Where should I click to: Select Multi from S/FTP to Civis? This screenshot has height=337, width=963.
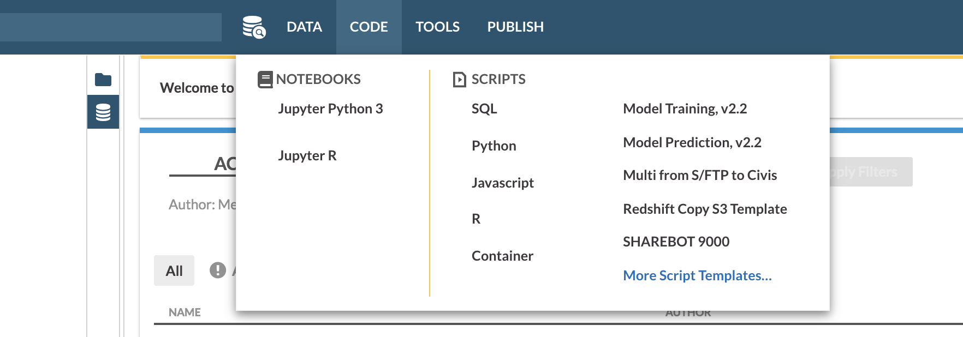click(700, 175)
